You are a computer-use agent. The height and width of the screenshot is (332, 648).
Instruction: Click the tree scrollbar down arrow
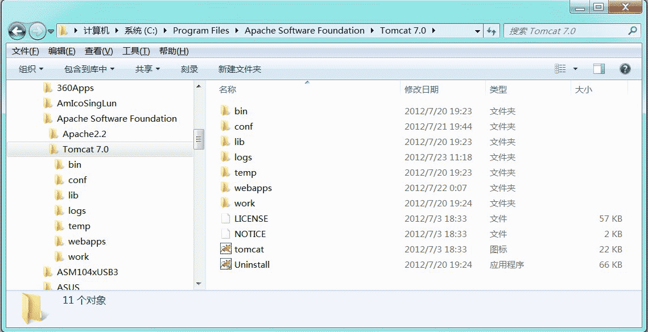(x=199, y=284)
